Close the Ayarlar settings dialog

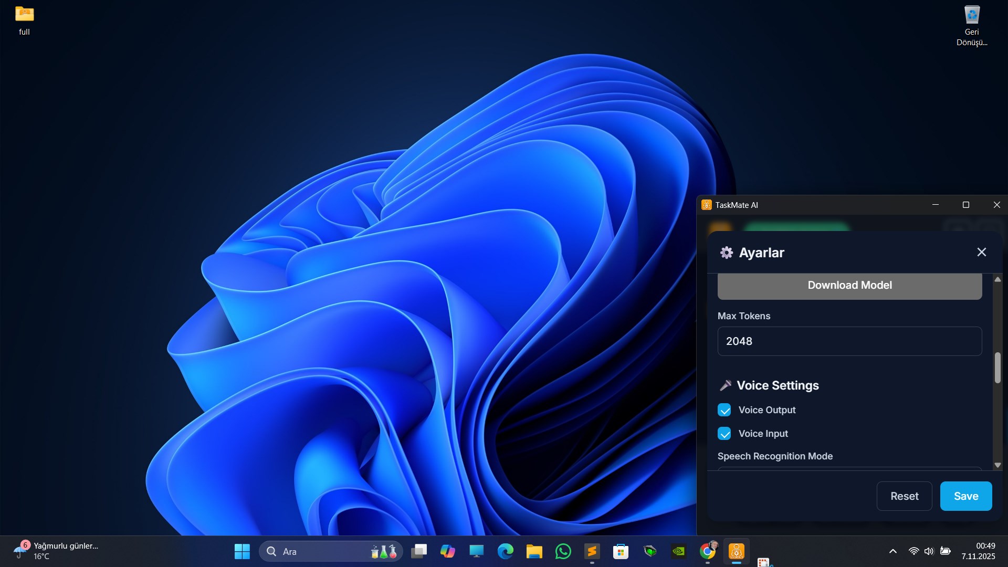(981, 252)
